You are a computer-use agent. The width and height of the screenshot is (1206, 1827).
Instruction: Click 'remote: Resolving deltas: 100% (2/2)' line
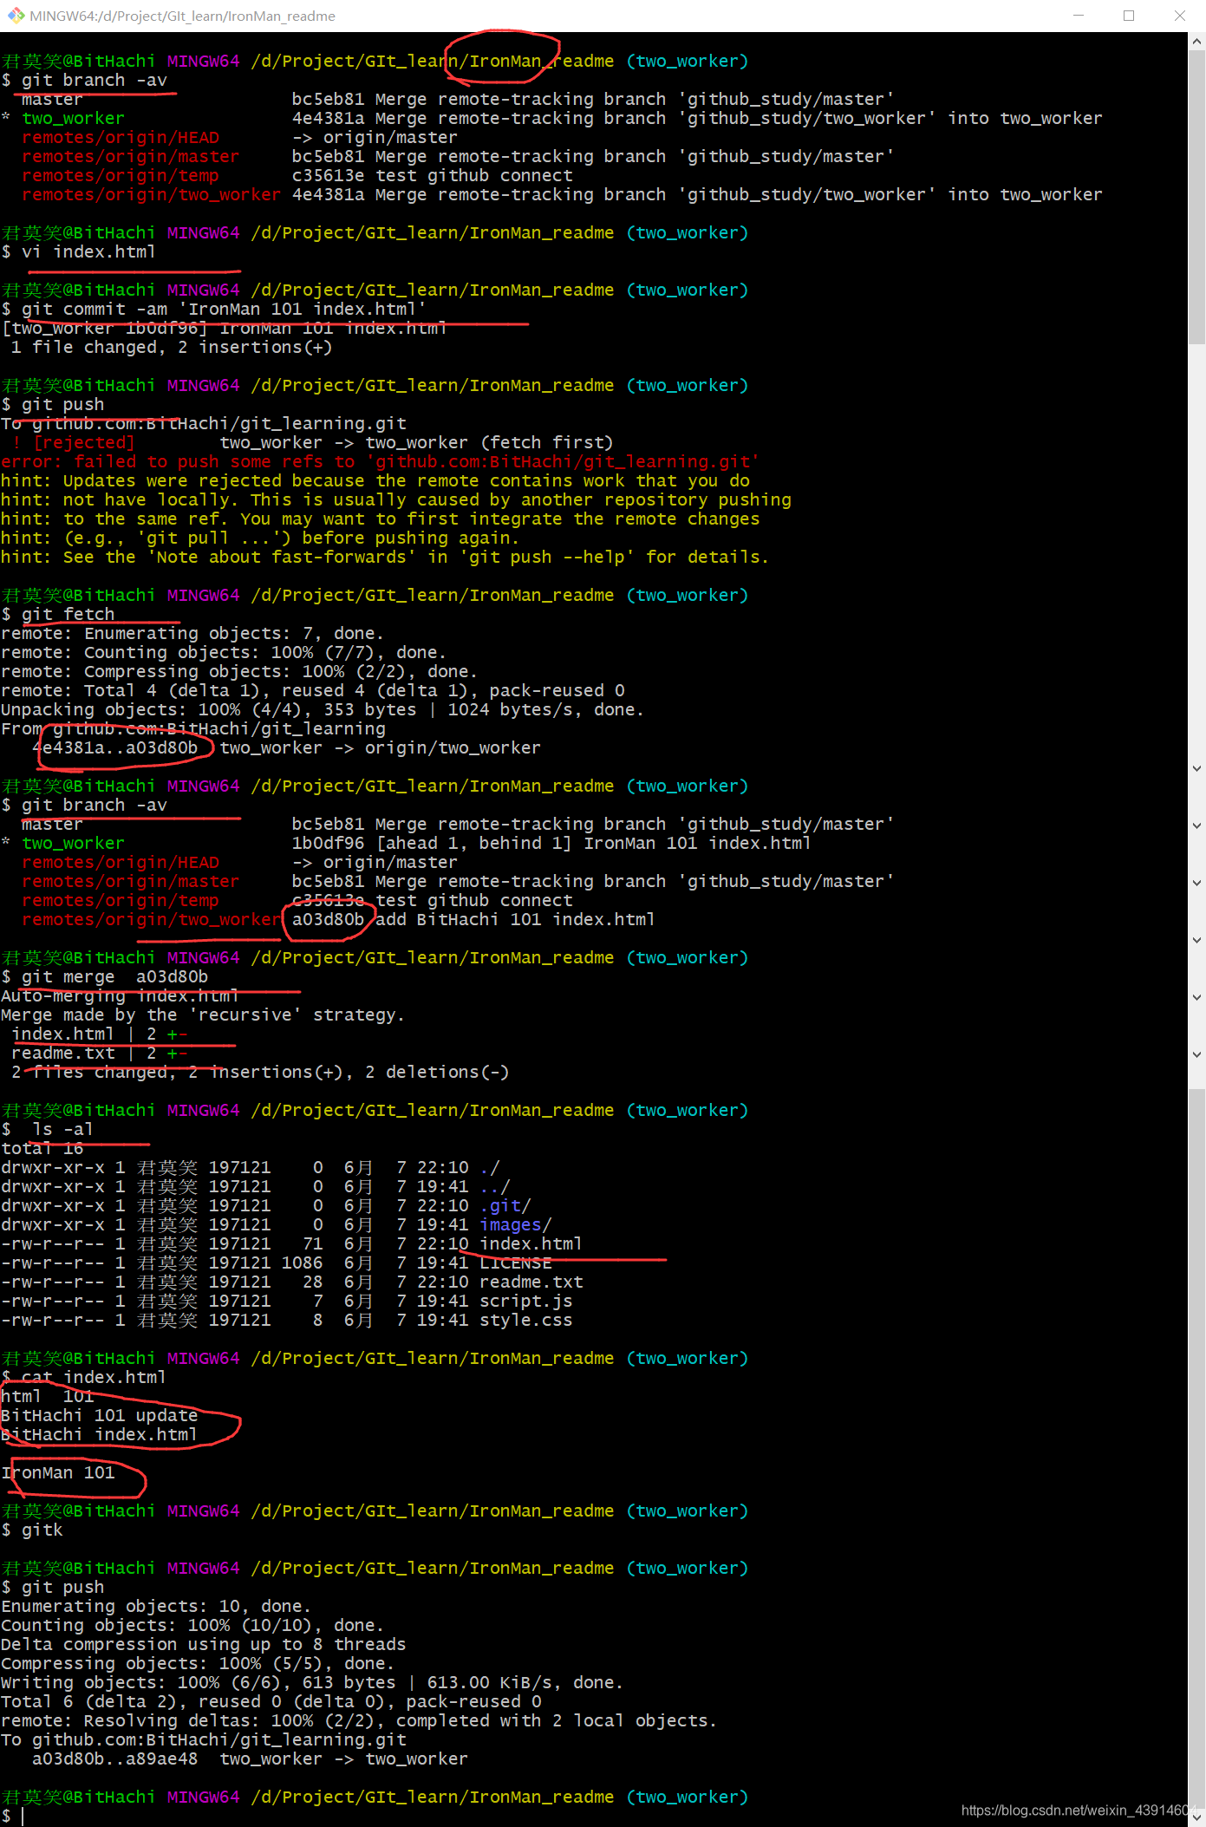pyautogui.click(x=359, y=1720)
